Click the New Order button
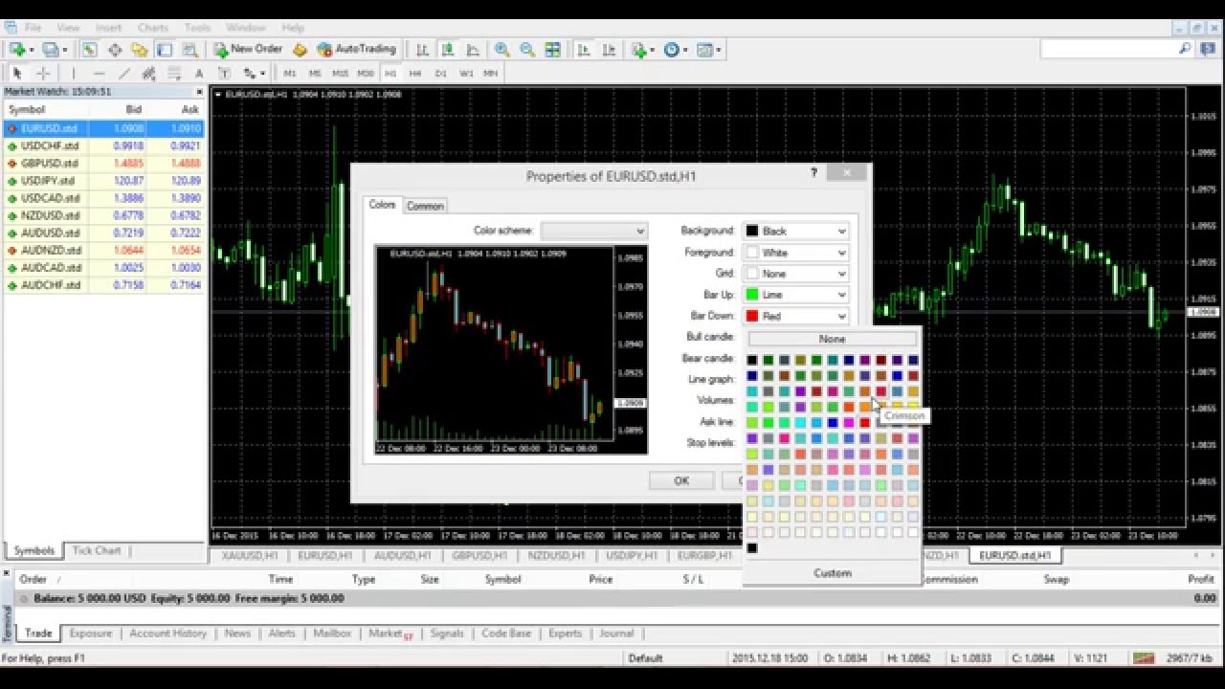 (x=248, y=50)
